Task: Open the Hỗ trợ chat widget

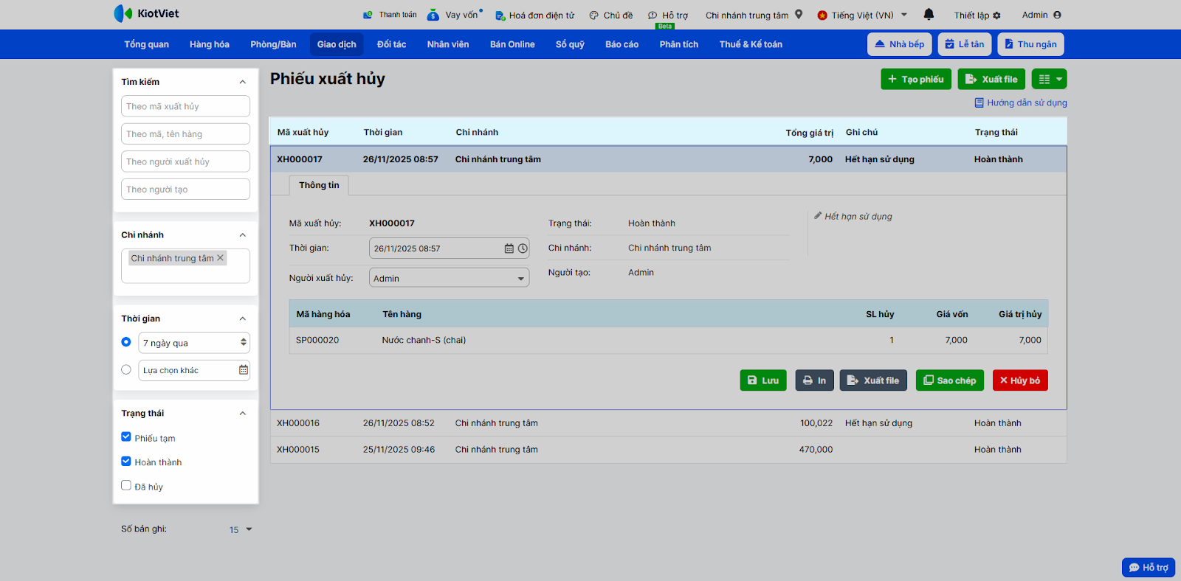Action: (1149, 567)
